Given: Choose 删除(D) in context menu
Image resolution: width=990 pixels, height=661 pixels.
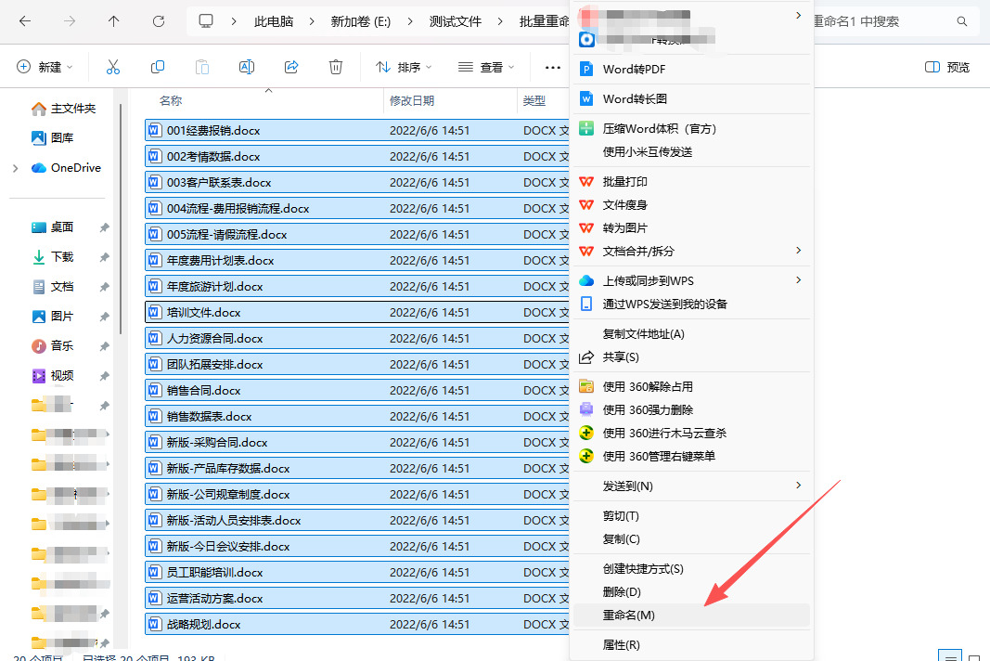Looking at the screenshot, I should 691,592.
